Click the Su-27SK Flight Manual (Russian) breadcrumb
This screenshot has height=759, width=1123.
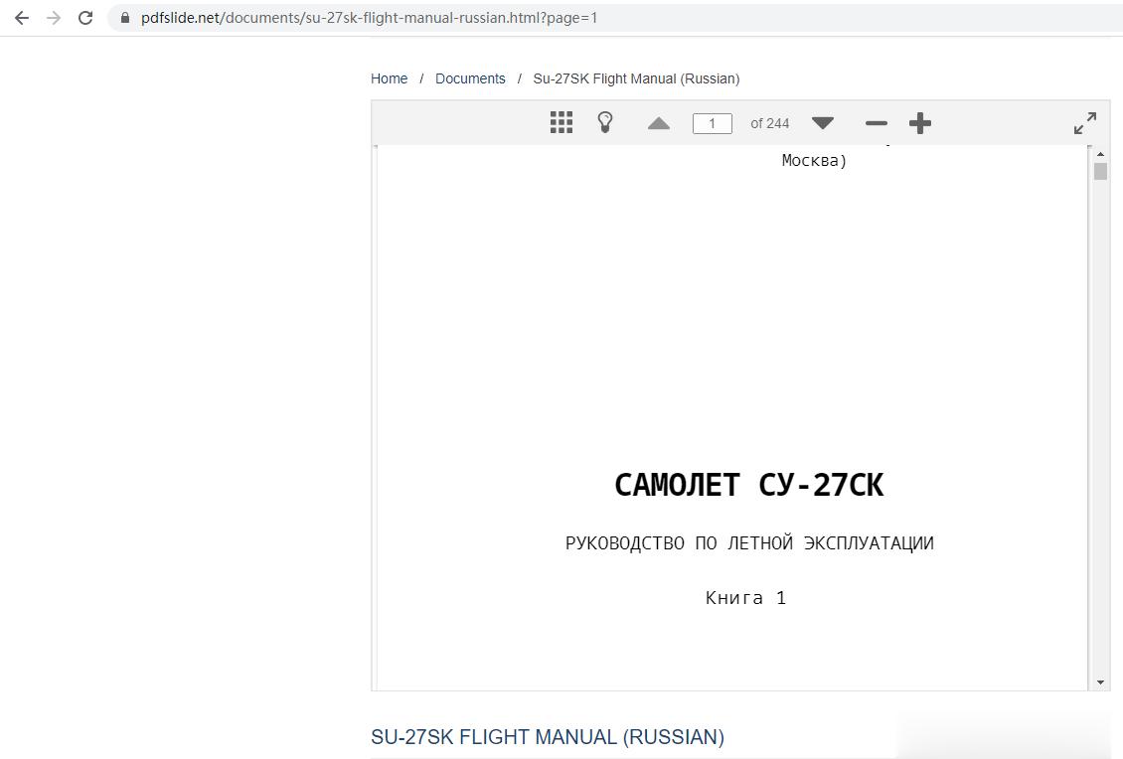point(636,78)
